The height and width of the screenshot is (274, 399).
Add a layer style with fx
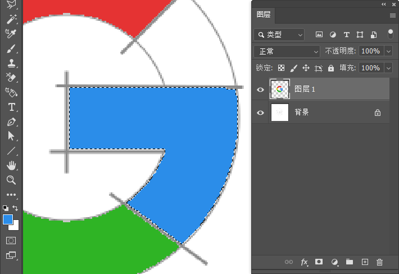(x=304, y=262)
